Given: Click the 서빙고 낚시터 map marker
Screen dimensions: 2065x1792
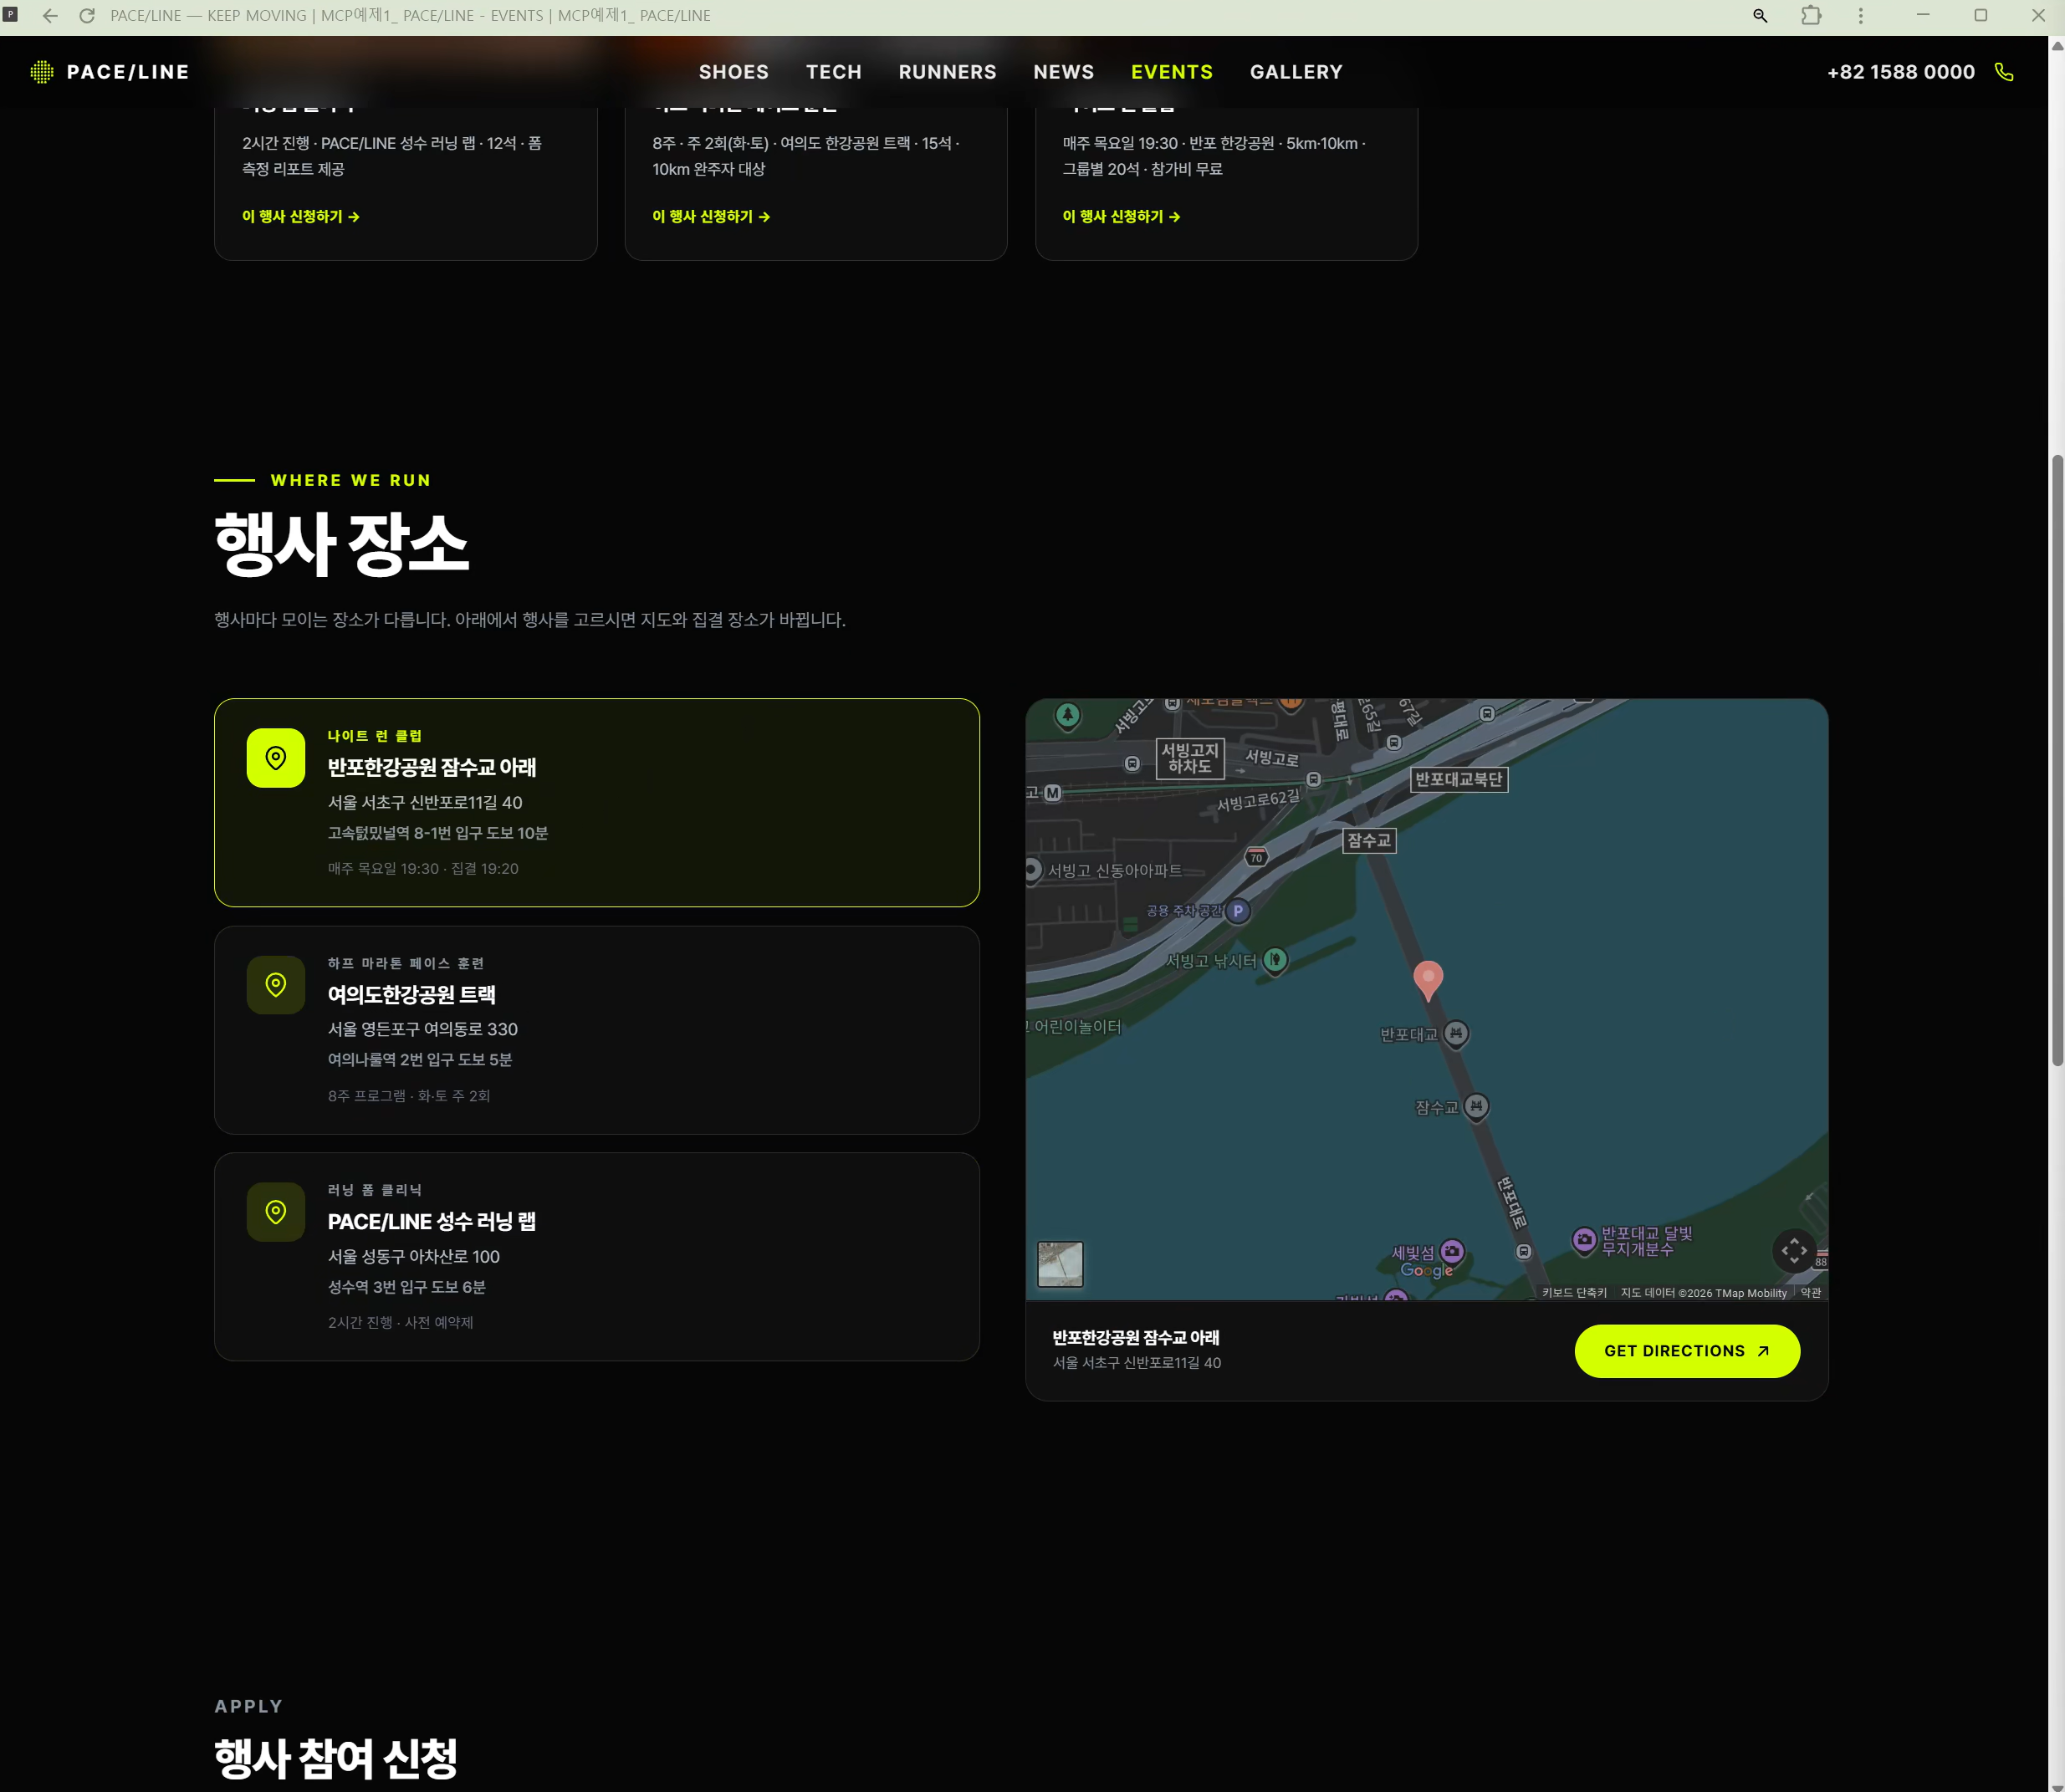Looking at the screenshot, I should tap(1275, 960).
